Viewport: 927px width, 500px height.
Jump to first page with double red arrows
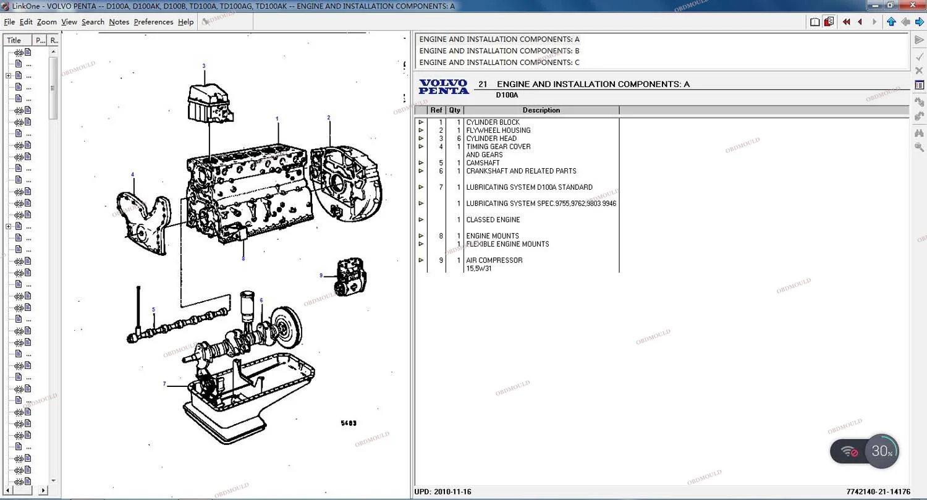846,22
